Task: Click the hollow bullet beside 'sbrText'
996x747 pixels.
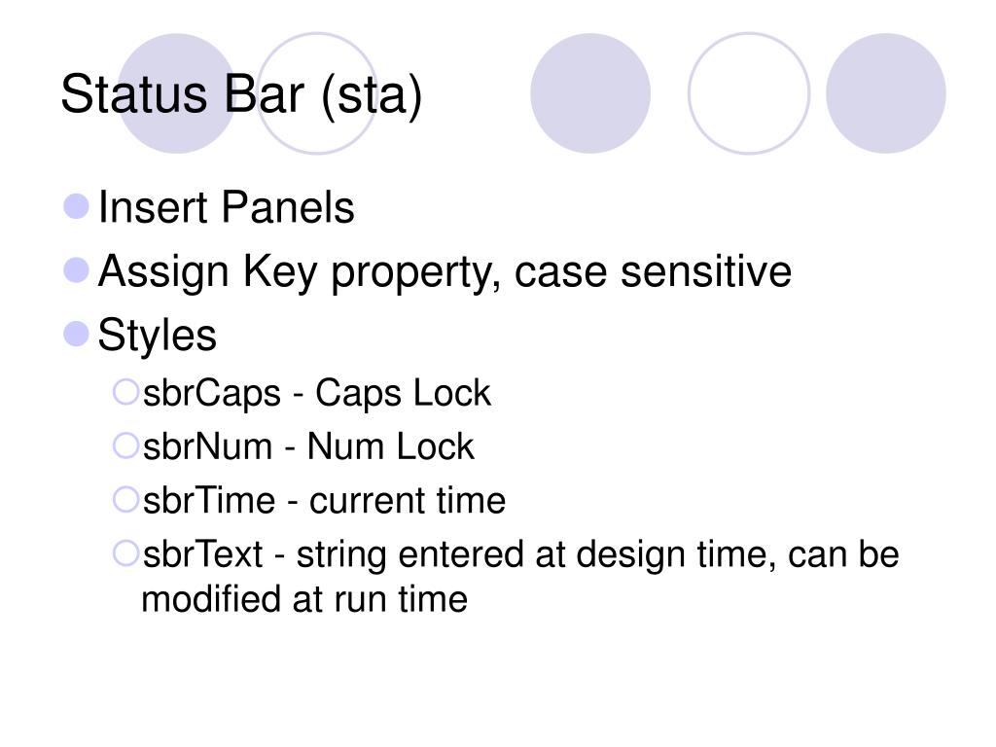Action: [125, 552]
